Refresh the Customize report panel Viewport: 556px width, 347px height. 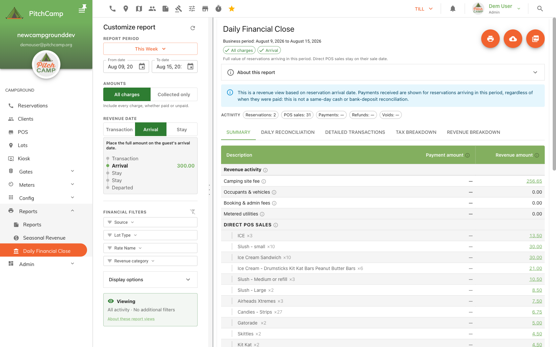[x=193, y=28]
